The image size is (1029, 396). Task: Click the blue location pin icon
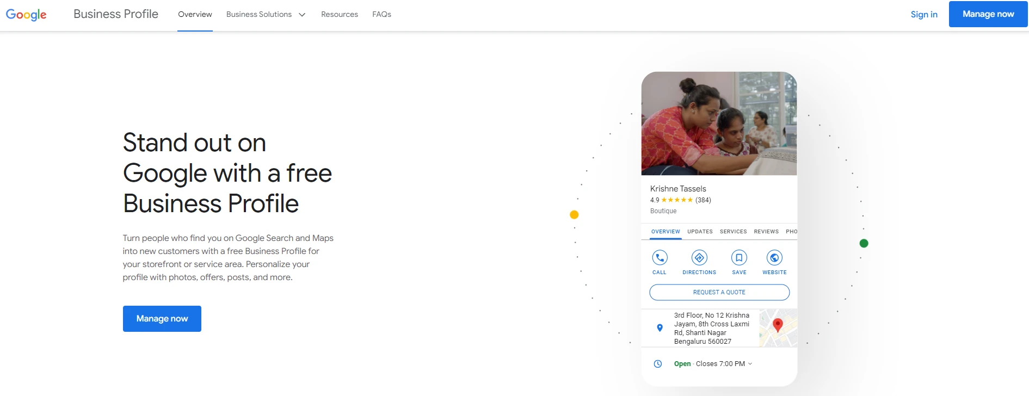pos(660,328)
